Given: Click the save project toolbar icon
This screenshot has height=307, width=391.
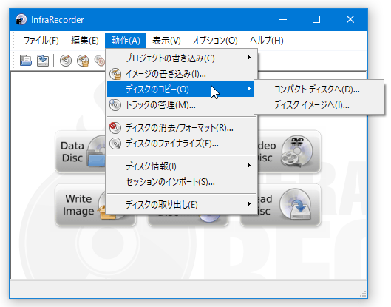Looking at the screenshot, I should [x=43, y=61].
